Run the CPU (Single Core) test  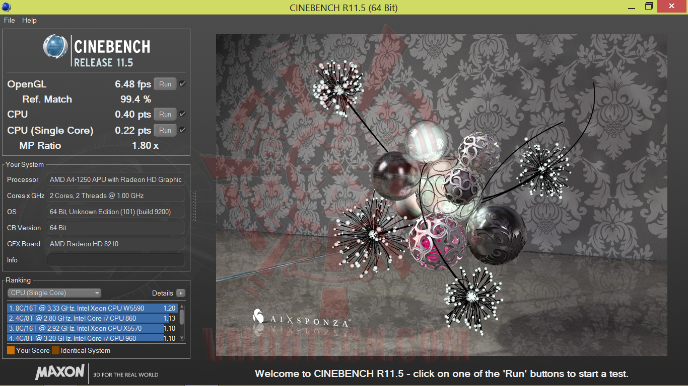click(165, 130)
